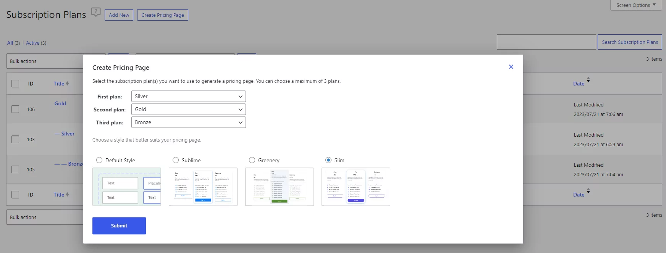The image size is (666, 253).
Task: Check the checkbox for plan ID 106
Action: click(15, 109)
